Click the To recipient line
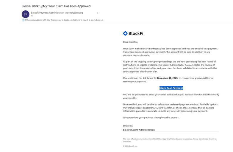This screenshot has width=233, height=152. (32, 16)
